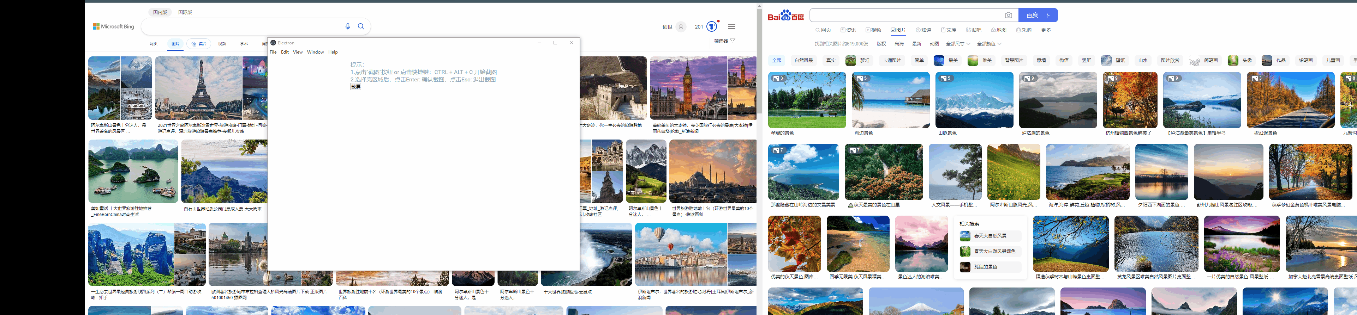The image size is (1357, 315).
Task: Open the 更多 menu in Baidu tabs
Action: (1046, 30)
